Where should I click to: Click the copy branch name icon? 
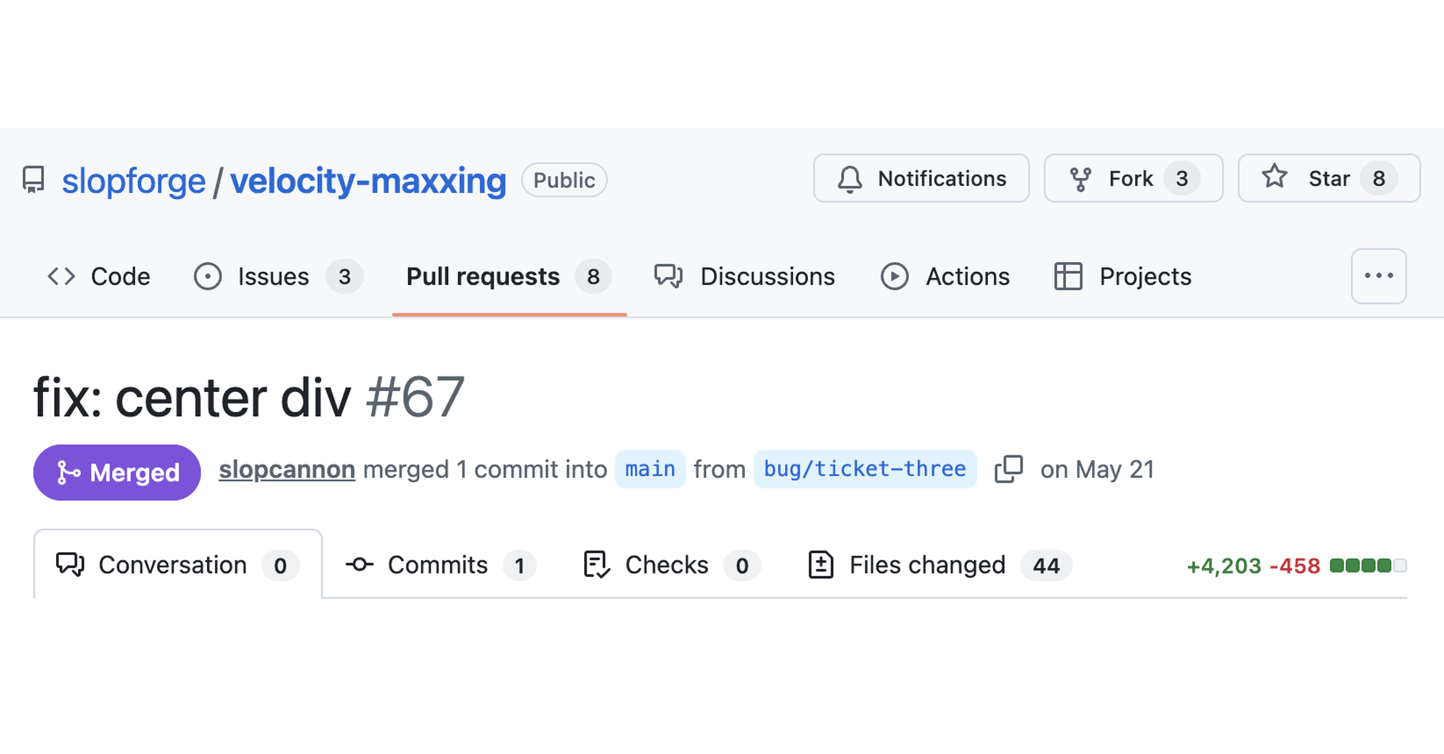click(x=1009, y=469)
